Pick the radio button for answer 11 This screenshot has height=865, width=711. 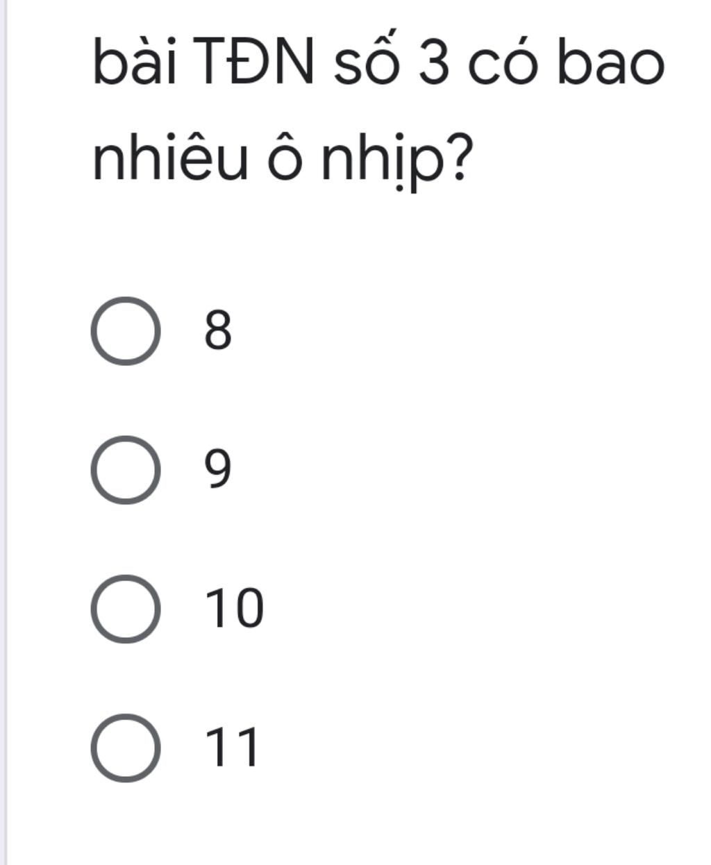click(126, 747)
